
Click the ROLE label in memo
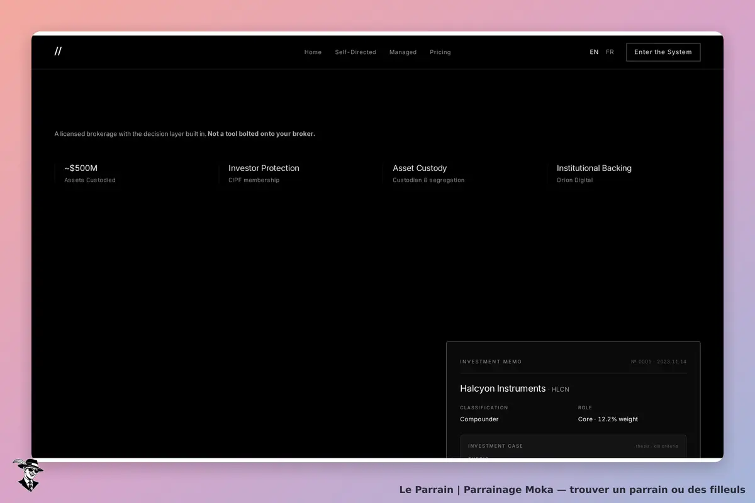[x=585, y=407]
